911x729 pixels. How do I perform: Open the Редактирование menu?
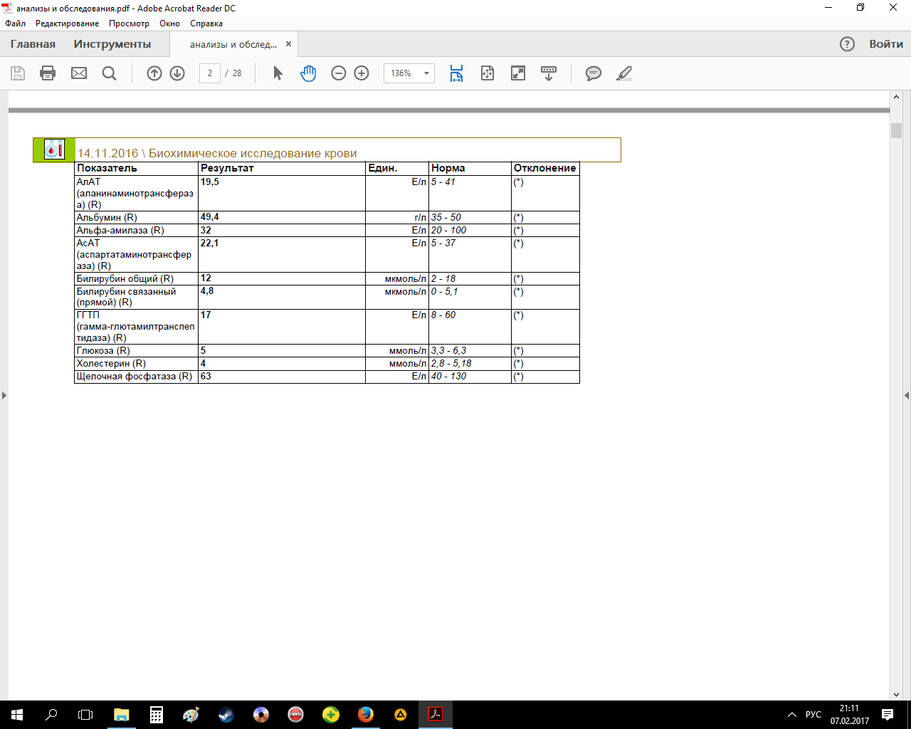click(68, 23)
